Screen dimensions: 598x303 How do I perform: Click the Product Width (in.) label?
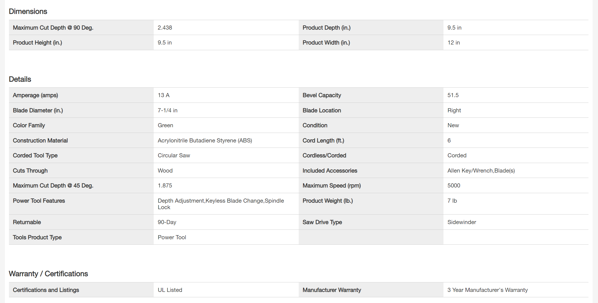click(326, 43)
